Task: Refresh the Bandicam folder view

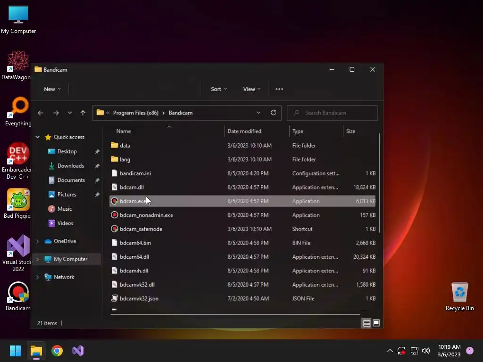Action: click(x=273, y=113)
